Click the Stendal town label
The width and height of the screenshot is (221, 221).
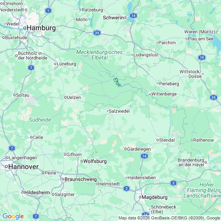point(167,140)
